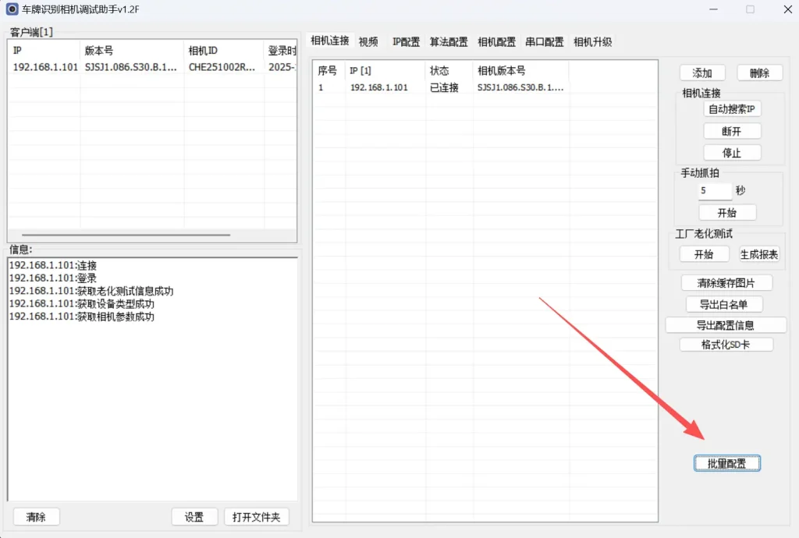
Task: Start 自动搜索IP to search for cameras
Action: [x=731, y=108]
